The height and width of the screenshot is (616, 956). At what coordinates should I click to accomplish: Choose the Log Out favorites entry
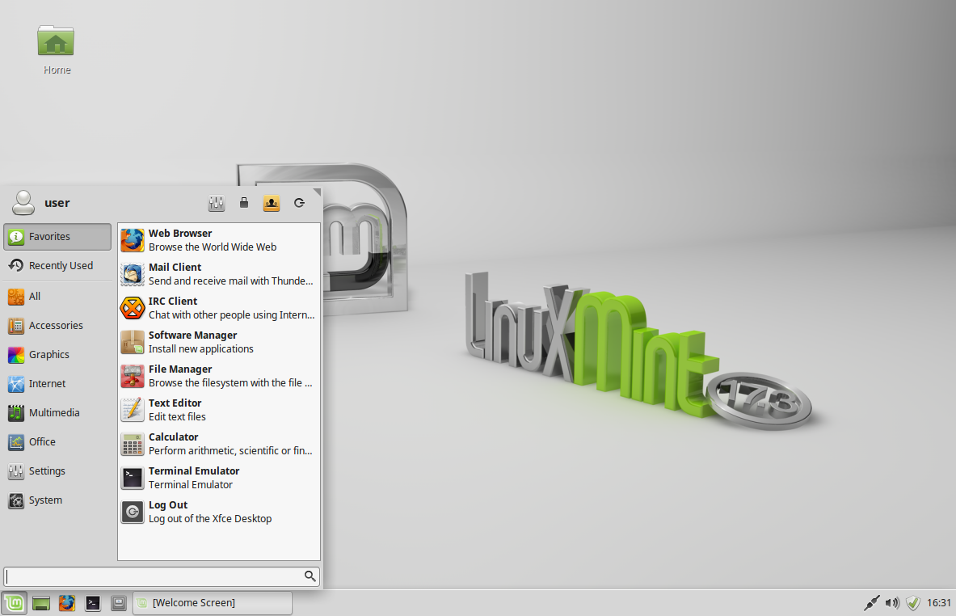click(219, 512)
